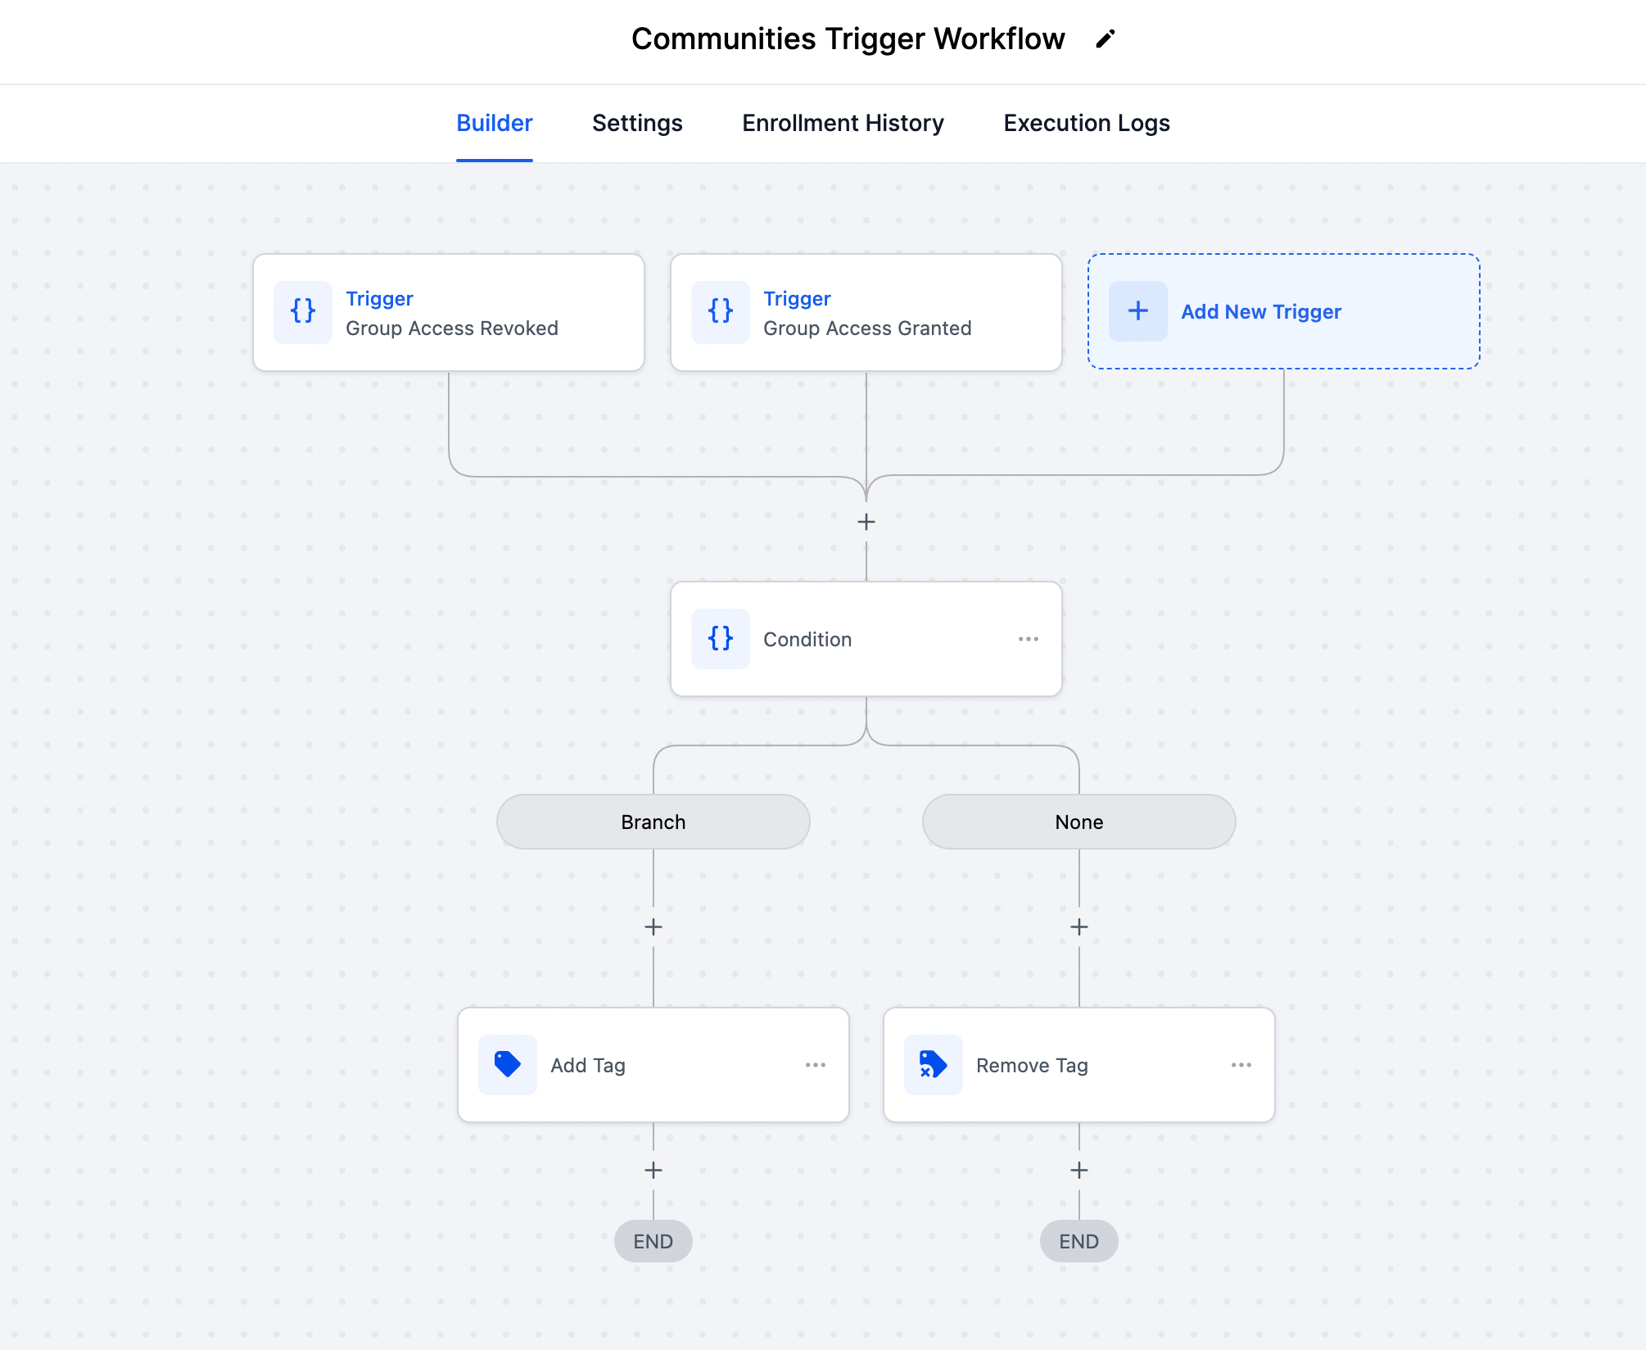Edit the workflow title using the pencil icon
1646x1350 pixels.
pyautogui.click(x=1106, y=38)
